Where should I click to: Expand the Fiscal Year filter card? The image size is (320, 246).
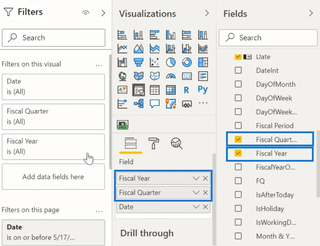pos(53,146)
